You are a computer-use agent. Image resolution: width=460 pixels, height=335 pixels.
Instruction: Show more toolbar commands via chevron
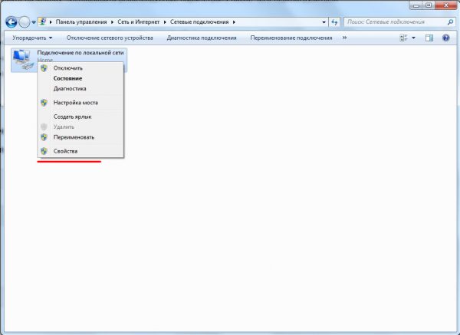[344, 38]
